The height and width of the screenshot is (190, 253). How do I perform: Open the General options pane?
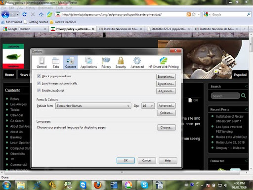point(42,62)
